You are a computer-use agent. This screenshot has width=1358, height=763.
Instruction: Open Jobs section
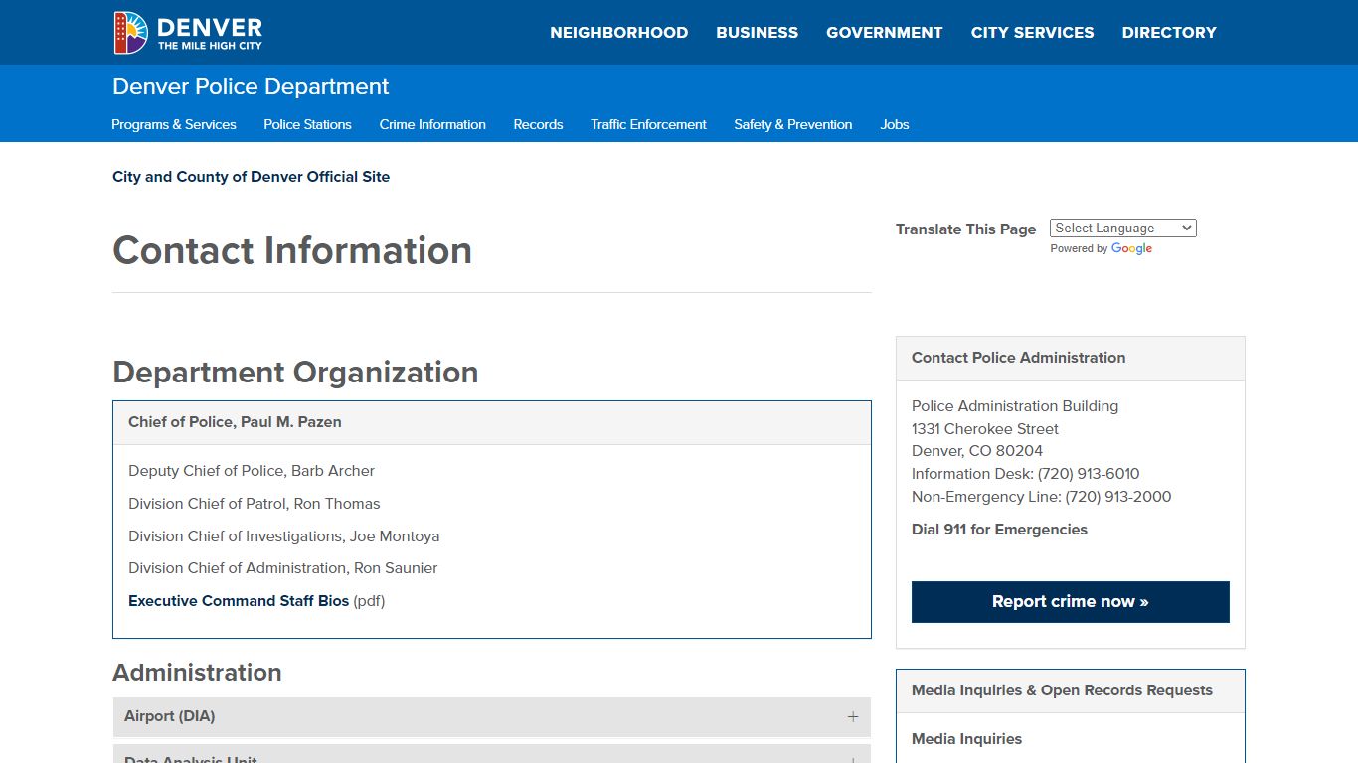[894, 124]
